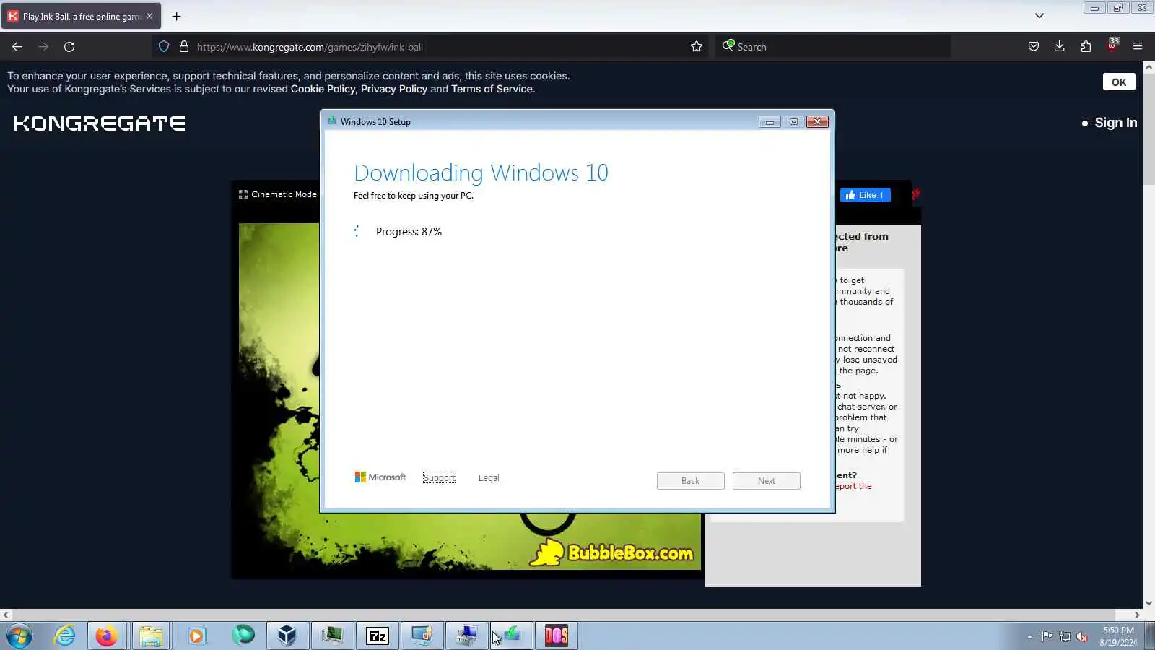1155x650 pixels.
Task: Go to Kongregate home via the logo
Action: [100, 123]
